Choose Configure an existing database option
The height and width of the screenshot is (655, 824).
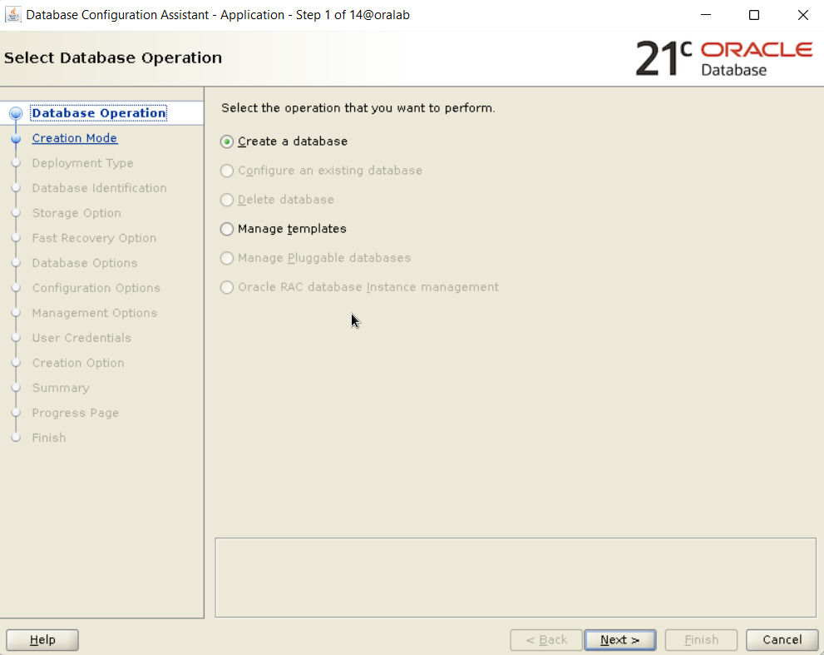point(227,171)
